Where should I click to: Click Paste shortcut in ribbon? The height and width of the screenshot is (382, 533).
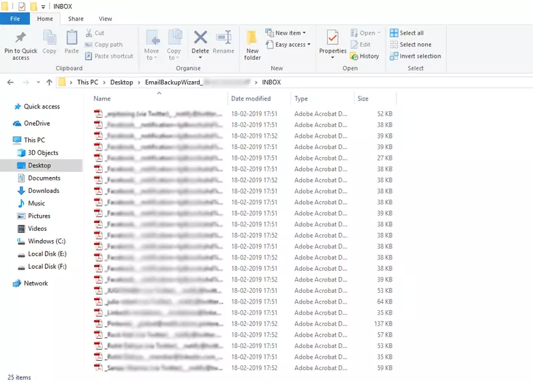click(x=109, y=56)
